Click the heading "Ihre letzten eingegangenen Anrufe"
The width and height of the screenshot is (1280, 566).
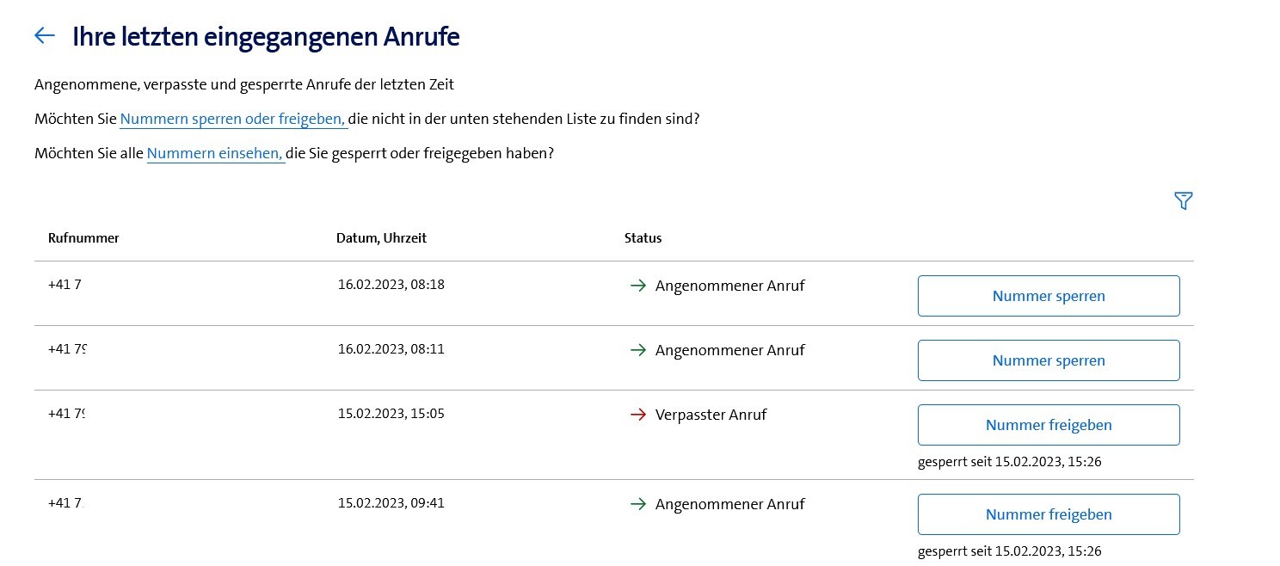266,37
